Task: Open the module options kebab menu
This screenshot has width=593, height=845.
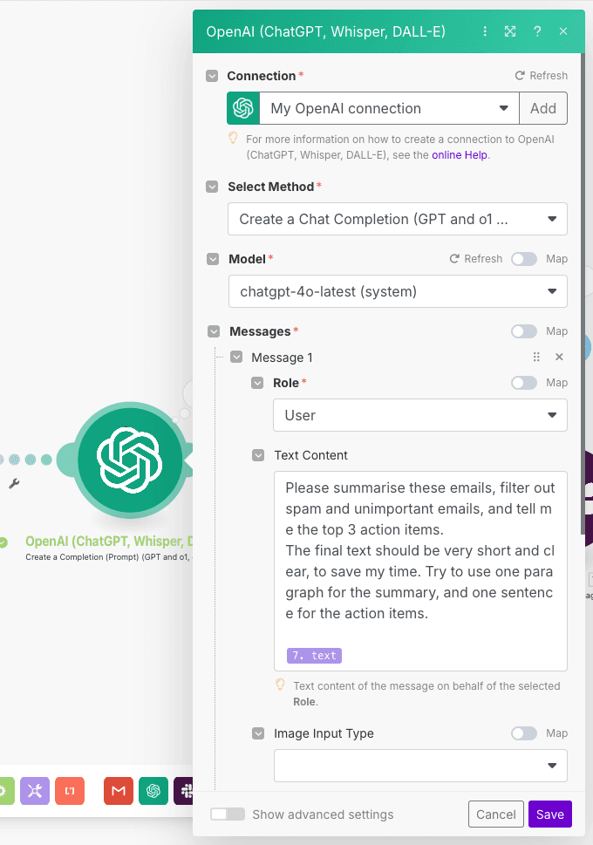Action: click(x=485, y=31)
